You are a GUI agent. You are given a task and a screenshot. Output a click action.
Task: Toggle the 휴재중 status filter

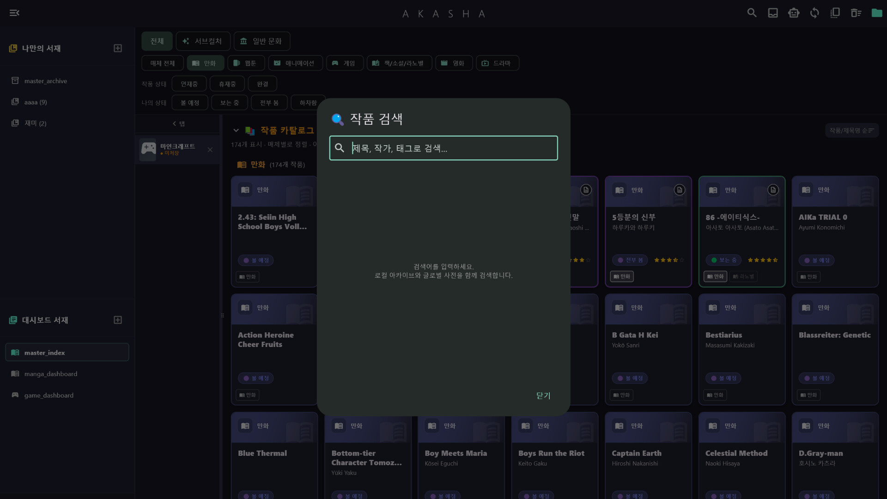click(227, 84)
